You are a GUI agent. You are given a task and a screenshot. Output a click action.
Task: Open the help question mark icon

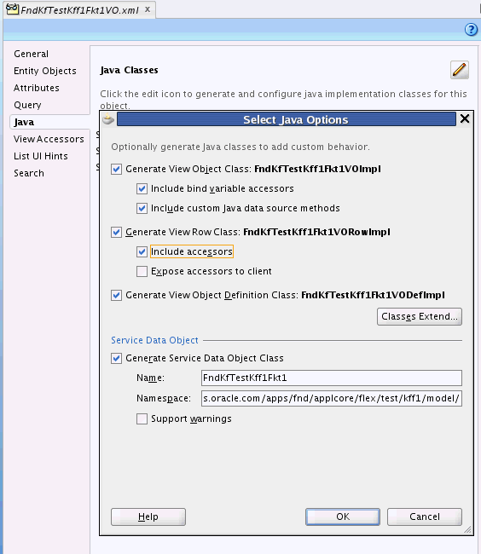(x=471, y=30)
